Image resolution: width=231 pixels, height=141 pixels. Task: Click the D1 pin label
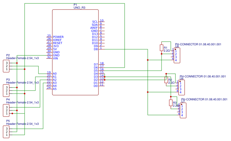click(x=96, y=83)
